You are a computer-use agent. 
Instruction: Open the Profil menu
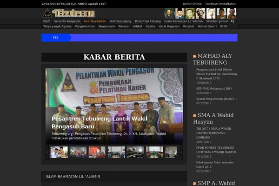tap(47, 21)
